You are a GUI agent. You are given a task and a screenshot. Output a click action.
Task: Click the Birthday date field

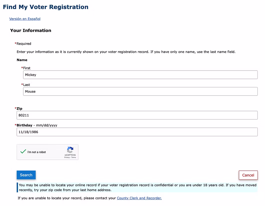click(137, 132)
